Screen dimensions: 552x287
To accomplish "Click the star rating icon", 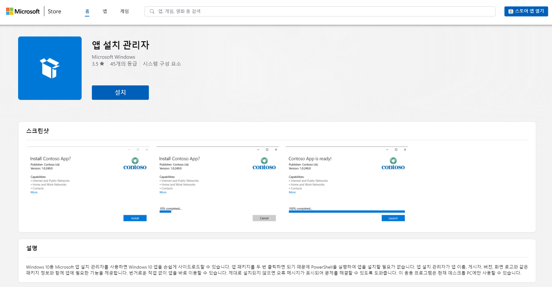I will pos(102,64).
